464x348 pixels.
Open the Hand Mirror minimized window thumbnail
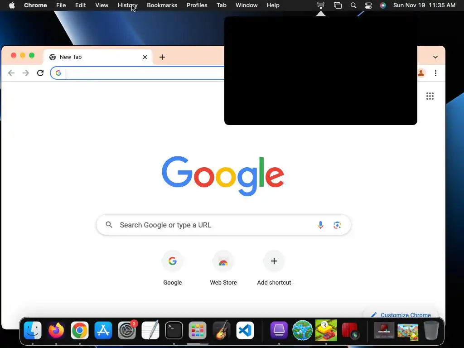pyautogui.click(x=384, y=330)
